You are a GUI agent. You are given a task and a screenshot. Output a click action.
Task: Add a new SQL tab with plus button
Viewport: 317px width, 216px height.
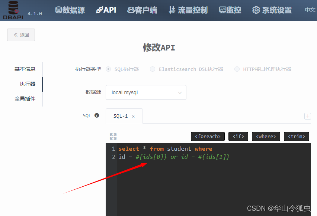[307, 116]
